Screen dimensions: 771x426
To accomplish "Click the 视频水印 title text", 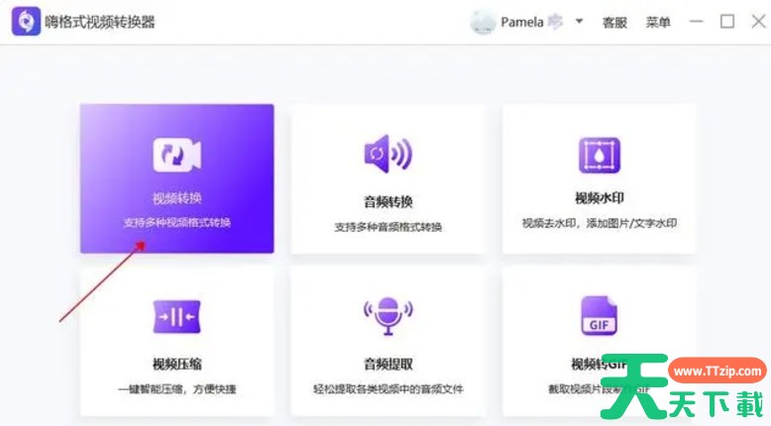I will (600, 198).
